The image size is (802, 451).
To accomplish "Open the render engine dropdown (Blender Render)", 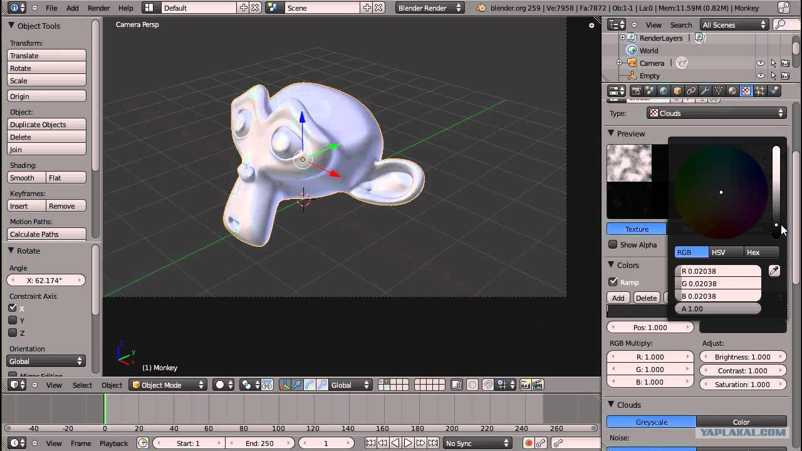I will [x=430, y=8].
